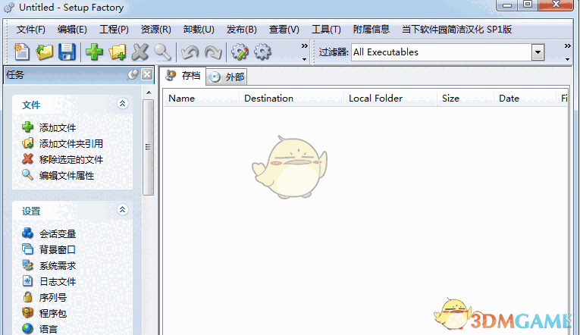This screenshot has width=580, height=335.
Task: Click the 语言 globe icon
Action: point(28,329)
